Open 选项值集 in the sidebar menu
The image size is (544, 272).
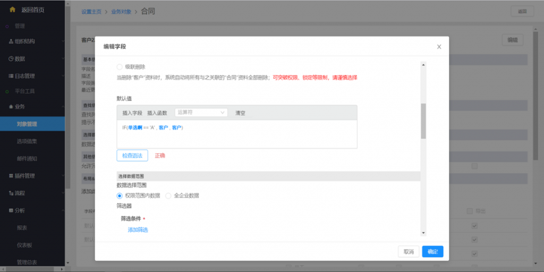[27, 141]
